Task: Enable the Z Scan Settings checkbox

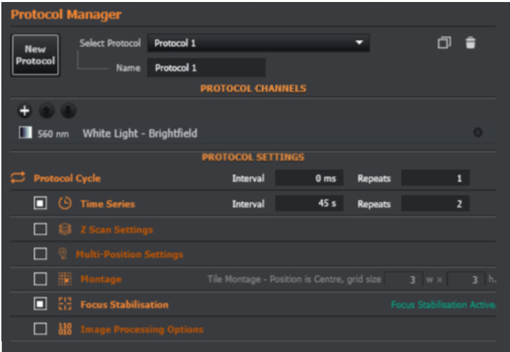Action: click(x=41, y=229)
